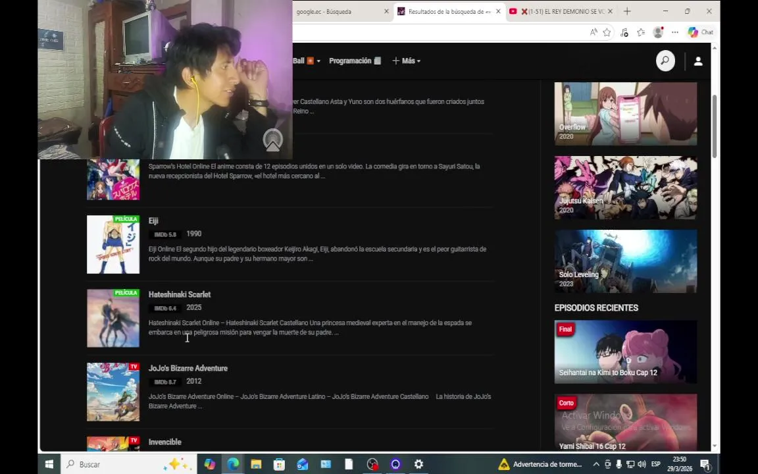Click the Sparrow's Hotel poster thumbnail

(113, 180)
